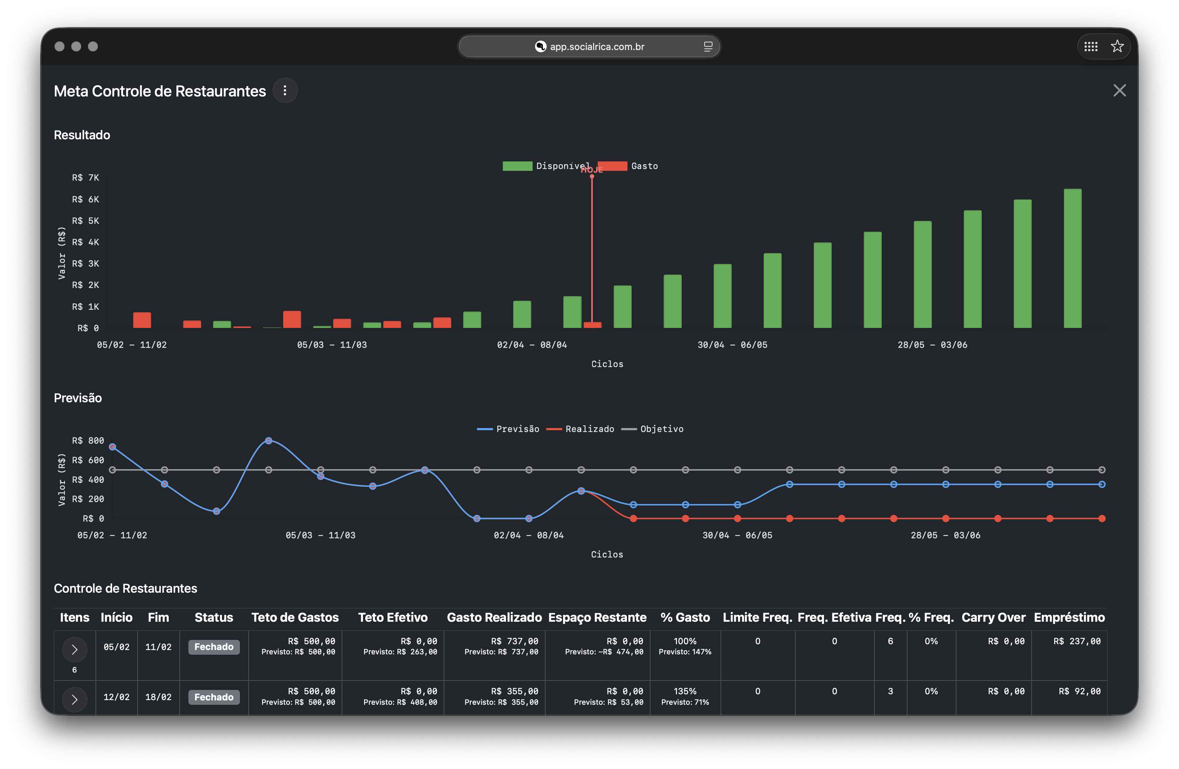Click the Fechado status badge in the first row
Image resolution: width=1179 pixels, height=769 pixels.
point(213,647)
